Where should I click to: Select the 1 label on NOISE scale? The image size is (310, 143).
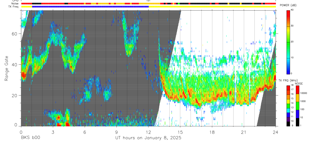click(301, 125)
